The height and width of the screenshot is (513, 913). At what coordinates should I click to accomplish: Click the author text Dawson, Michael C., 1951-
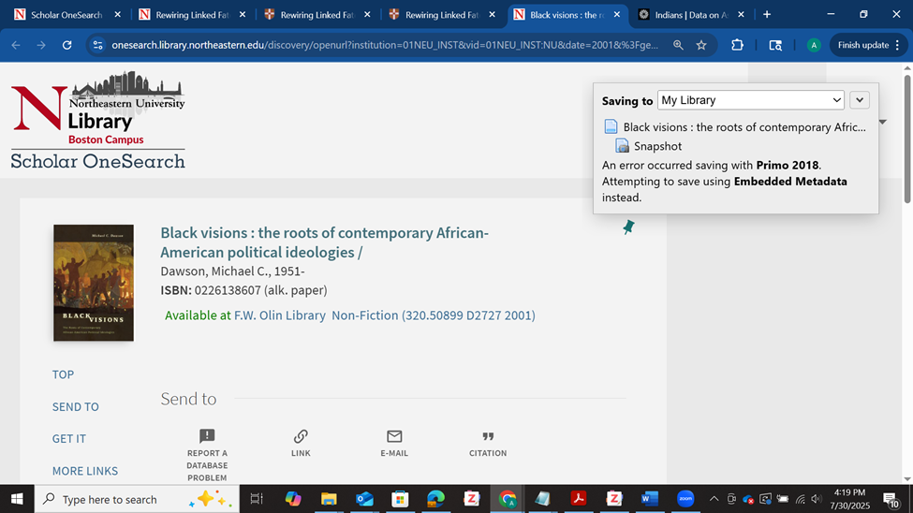coord(233,271)
